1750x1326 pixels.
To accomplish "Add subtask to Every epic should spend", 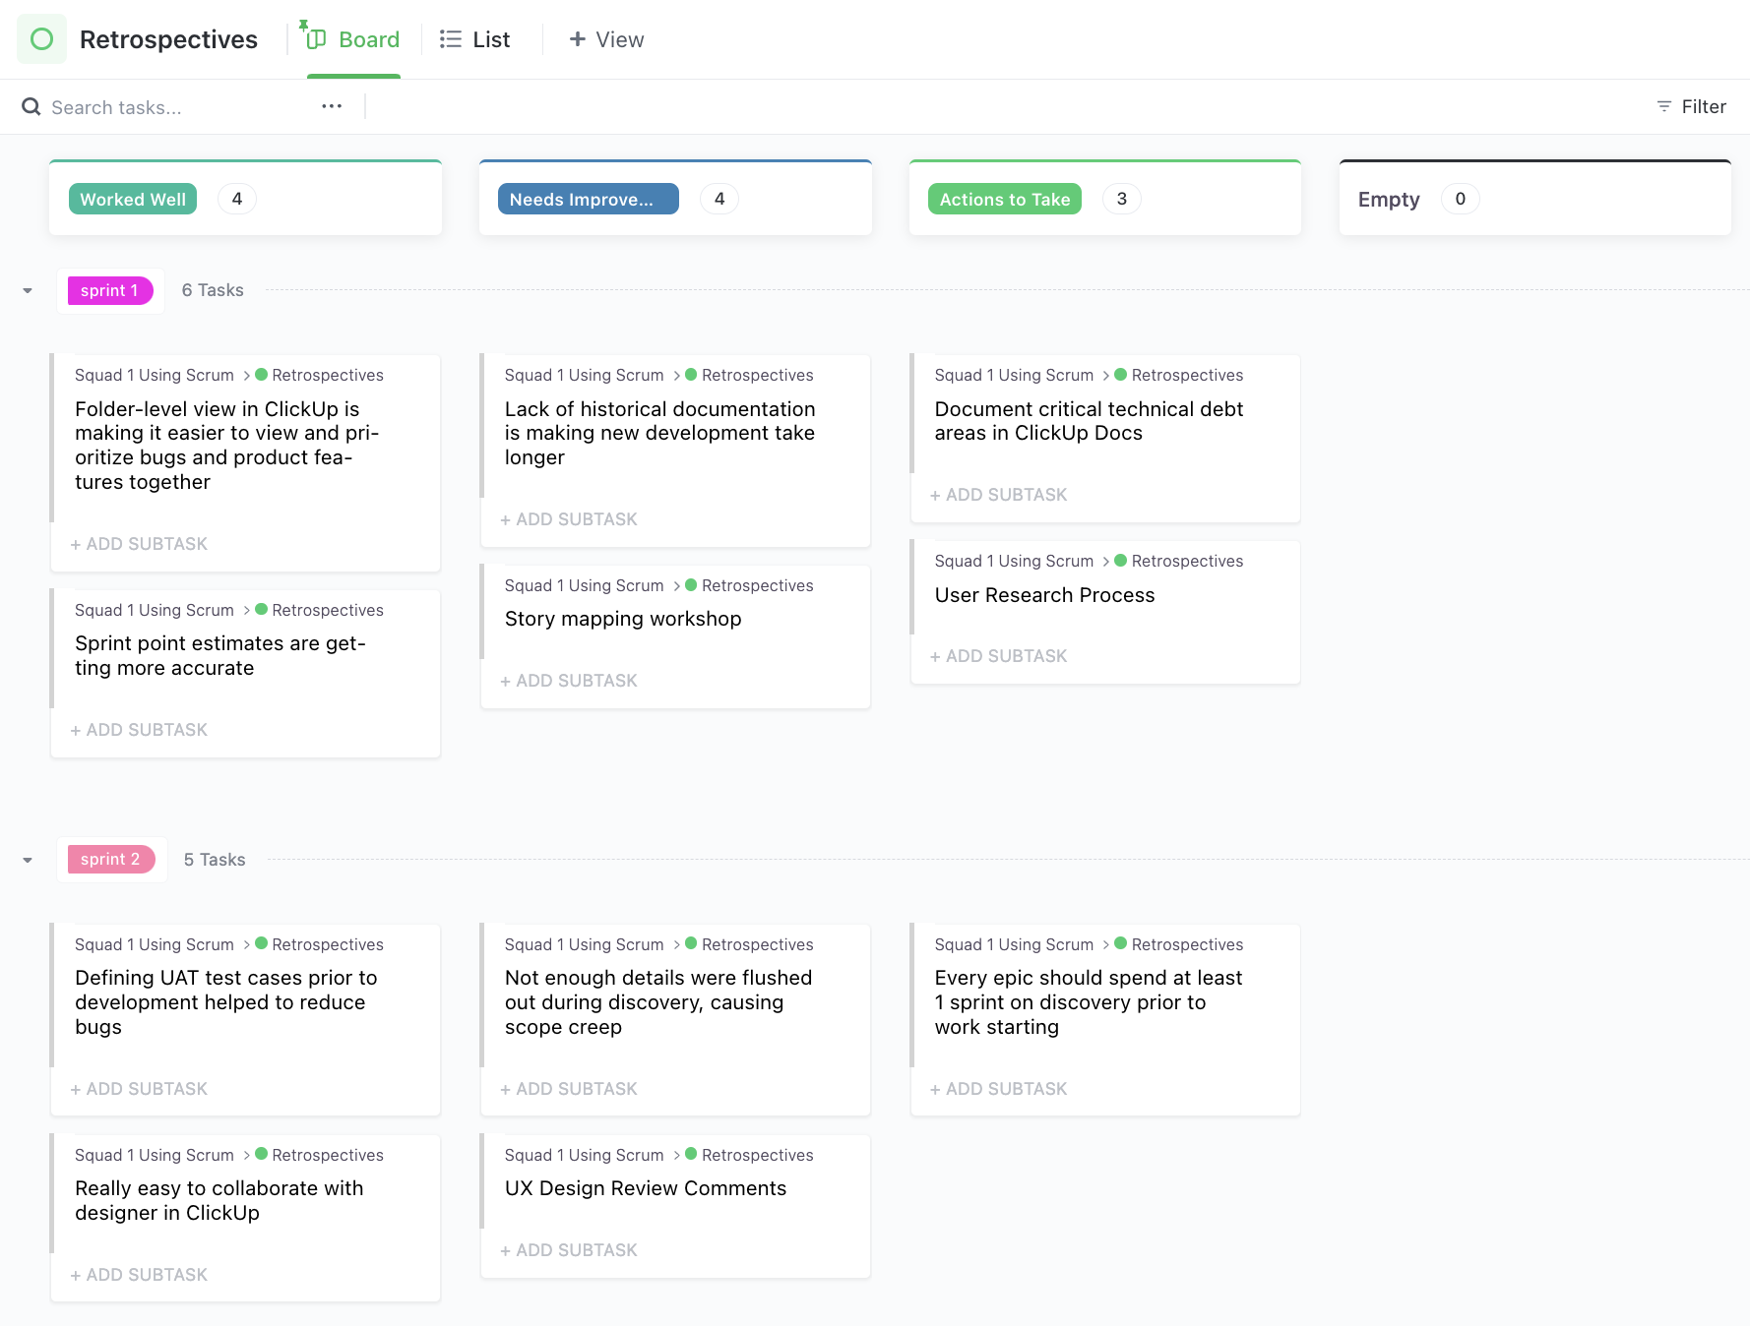I will tap(999, 1089).
